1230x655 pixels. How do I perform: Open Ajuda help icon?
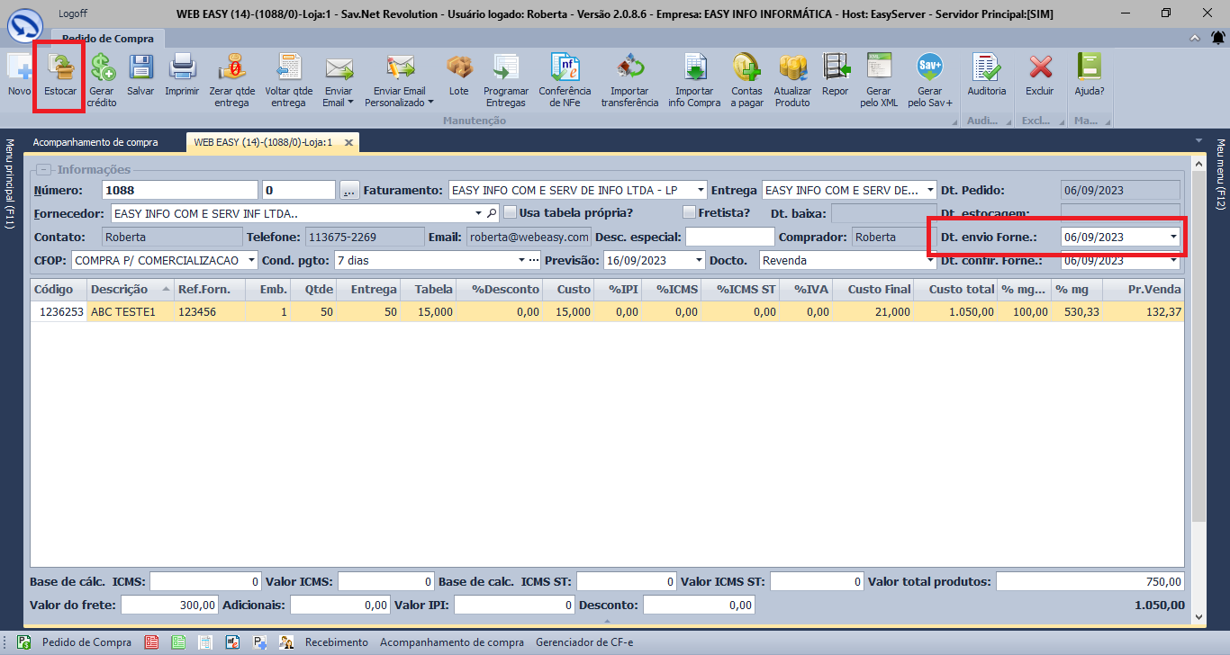point(1090,67)
